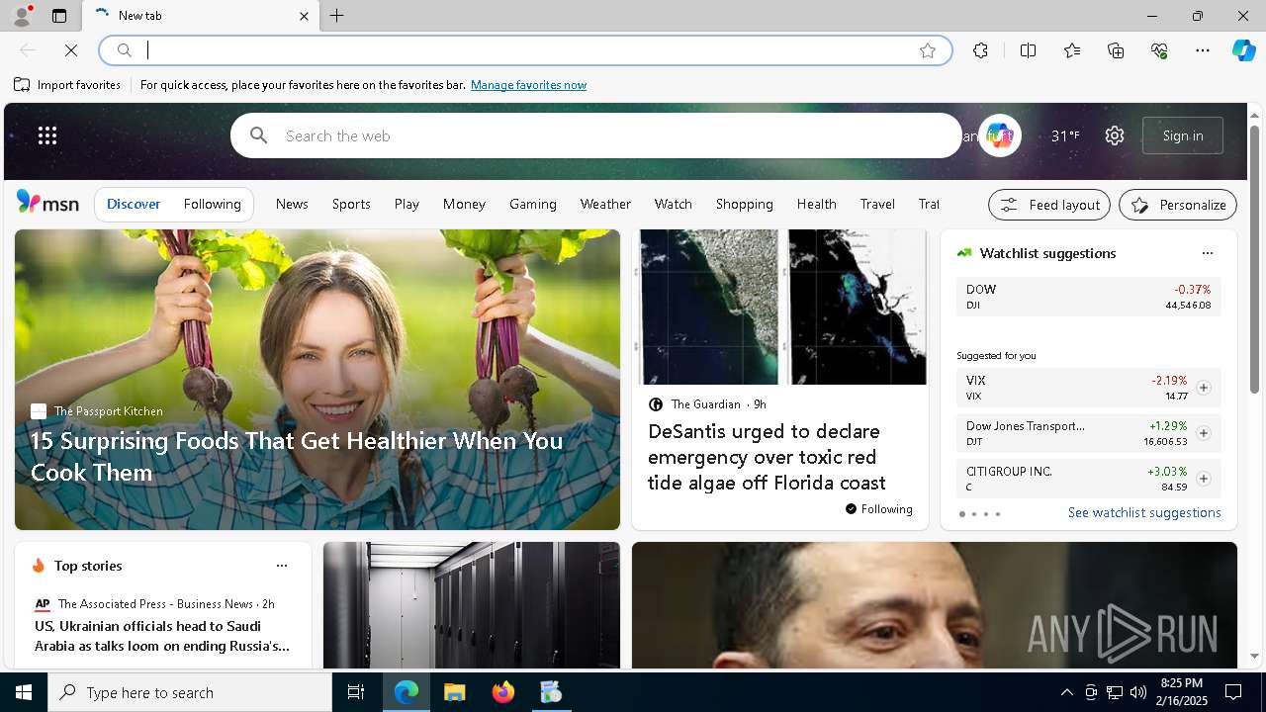Screen dimensions: 1266x712
Task: Open File Explorer from taskbar
Action: point(455,692)
